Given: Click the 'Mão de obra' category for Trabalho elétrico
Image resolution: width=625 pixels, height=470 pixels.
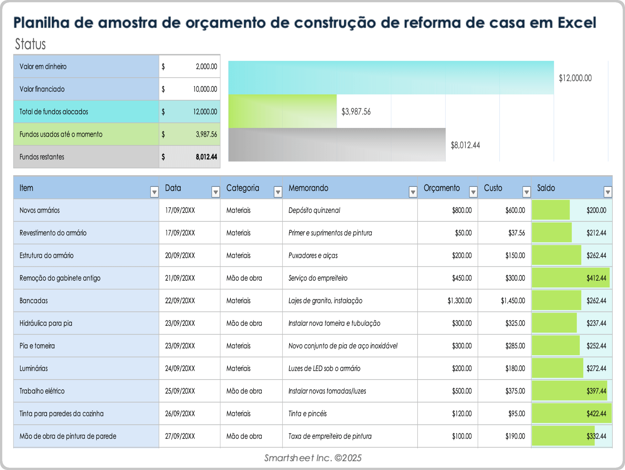Looking at the screenshot, I should click(244, 391).
